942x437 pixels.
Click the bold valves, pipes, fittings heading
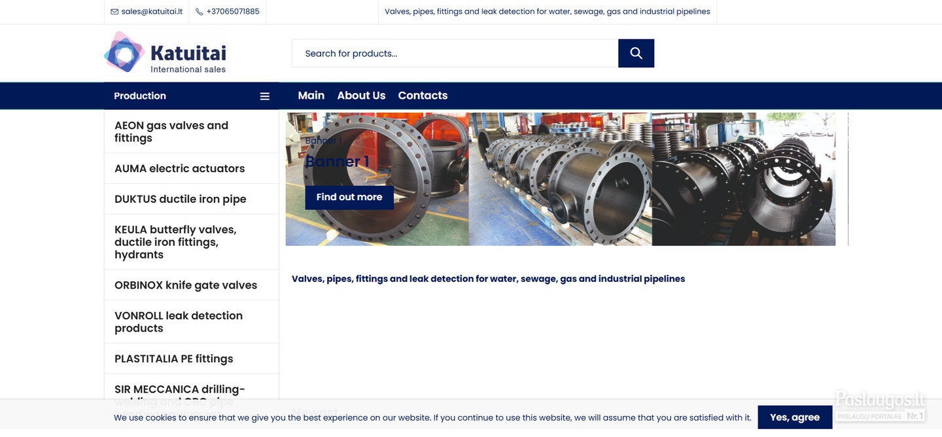[488, 279]
